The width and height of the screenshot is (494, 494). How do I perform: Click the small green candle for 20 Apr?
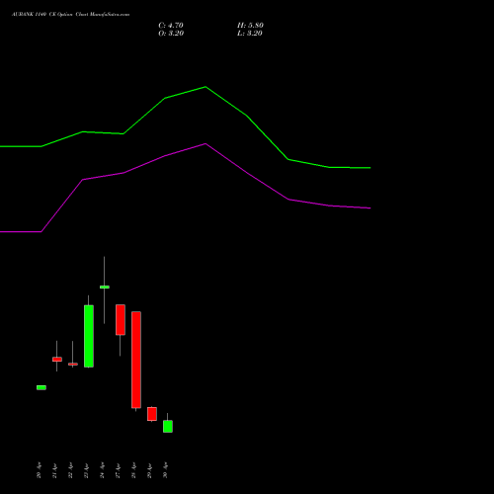[x=41, y=387]
